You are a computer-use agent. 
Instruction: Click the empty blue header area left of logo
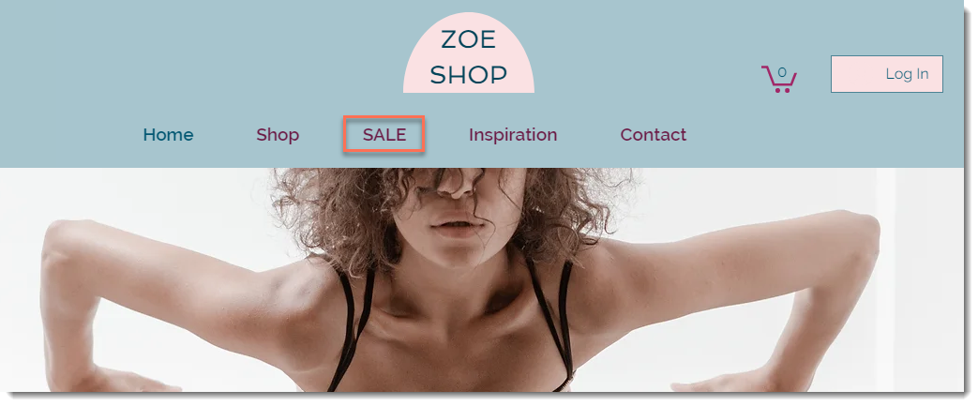point(200,56)
